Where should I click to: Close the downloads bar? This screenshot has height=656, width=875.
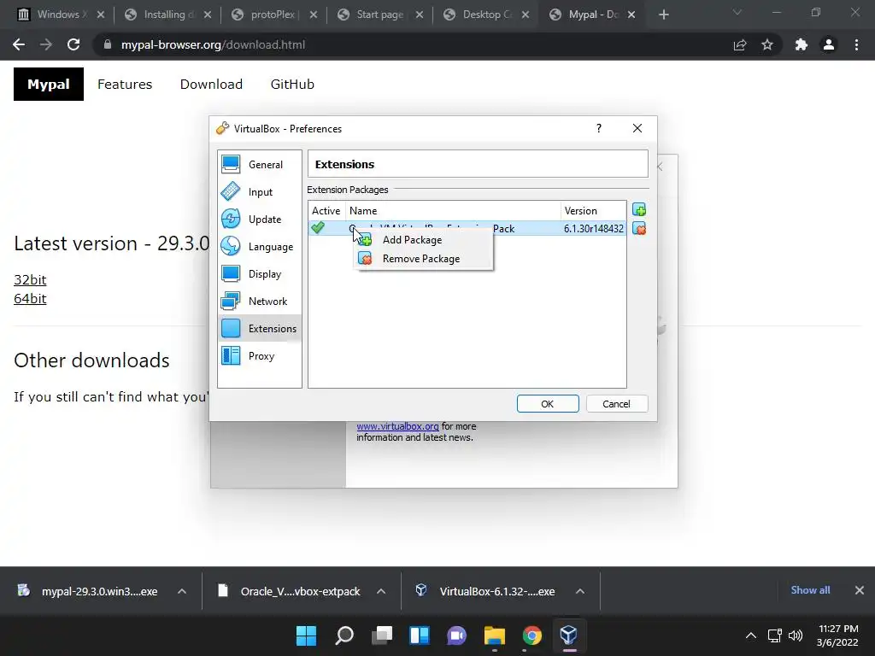(x=860, y=590)
